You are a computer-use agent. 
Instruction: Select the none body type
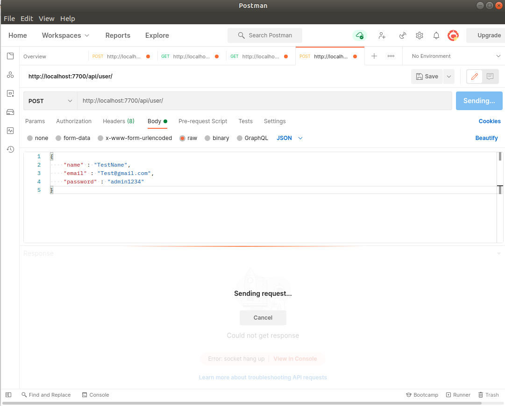[30, 138]
